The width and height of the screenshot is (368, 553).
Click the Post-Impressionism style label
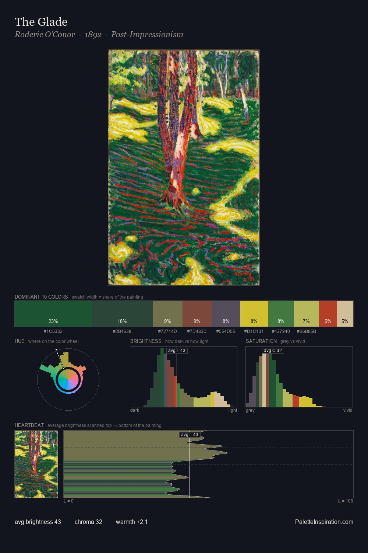coord(147,35)
